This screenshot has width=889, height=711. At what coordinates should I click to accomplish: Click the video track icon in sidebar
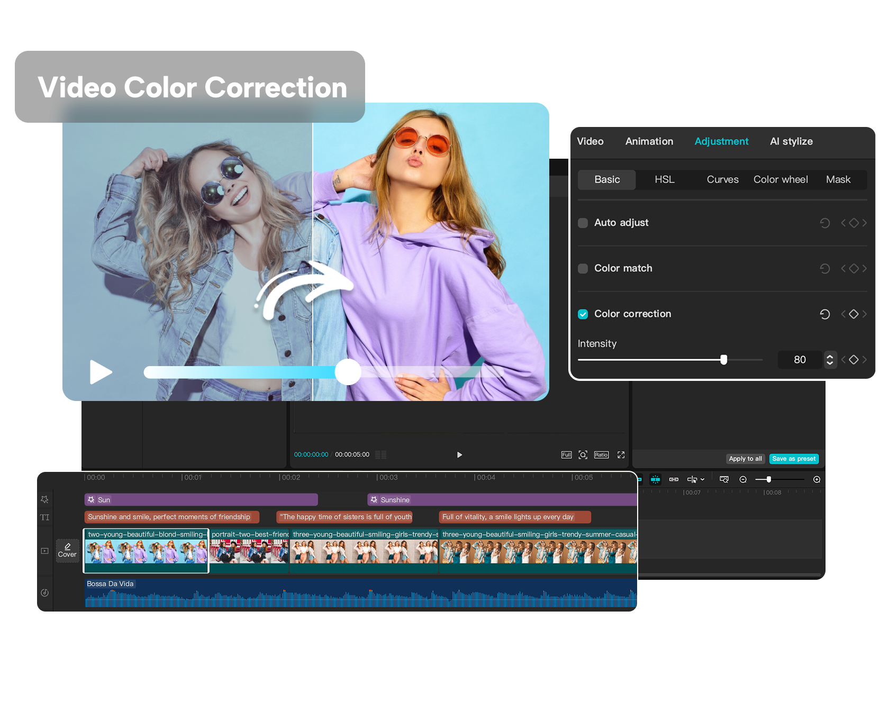pos(44,550)
